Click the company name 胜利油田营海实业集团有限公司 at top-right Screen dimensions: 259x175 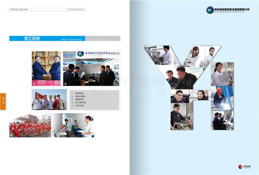(232, 9)
